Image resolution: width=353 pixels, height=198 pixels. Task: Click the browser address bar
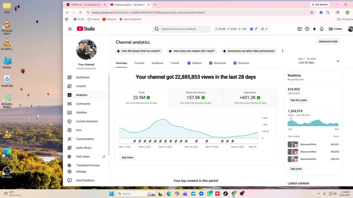click(x=198, y=13)
